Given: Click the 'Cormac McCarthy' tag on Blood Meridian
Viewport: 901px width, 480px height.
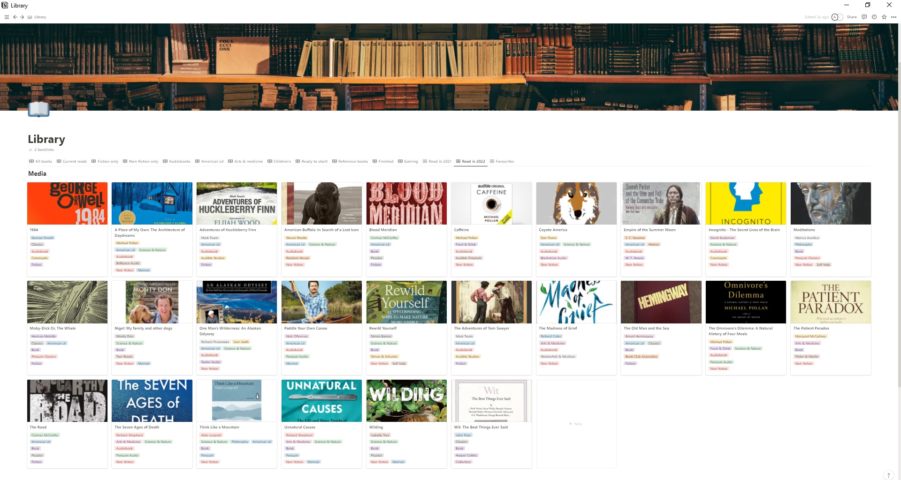Looking at the screenshot, I should pos(384,238).
